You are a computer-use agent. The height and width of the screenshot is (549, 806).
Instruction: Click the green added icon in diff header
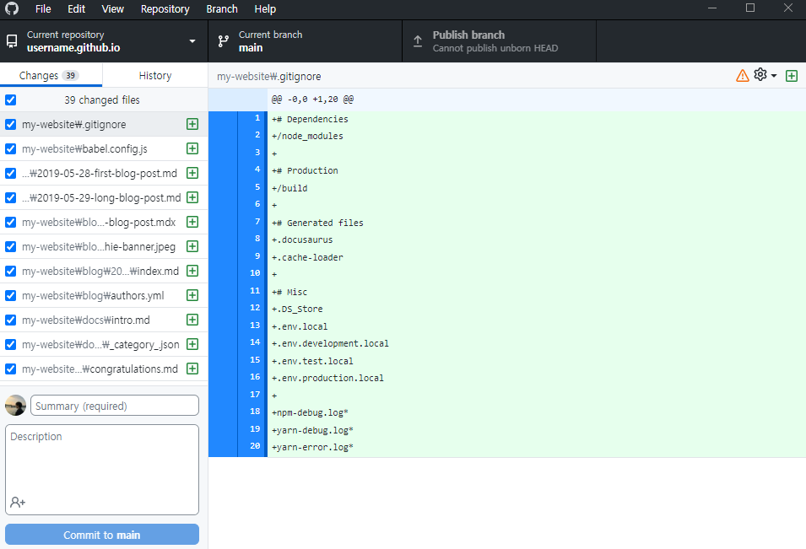(x=792, y=76)
